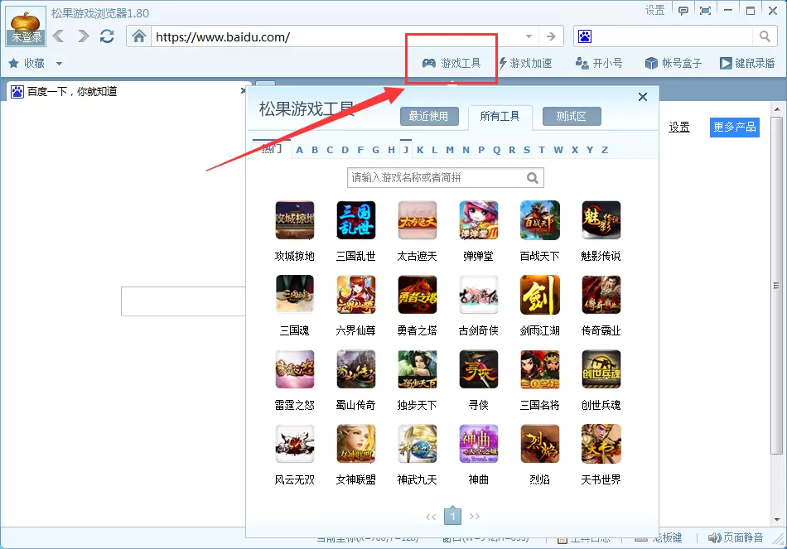Switch to the 所有工具 tab

pos(500,117)
